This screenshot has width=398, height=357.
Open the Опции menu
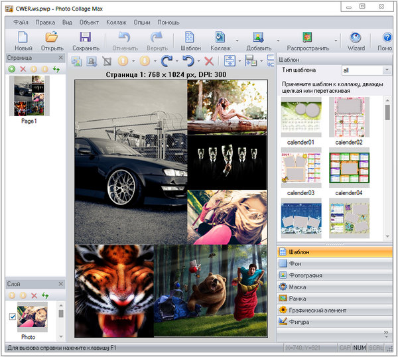click(x=142, y=21)
